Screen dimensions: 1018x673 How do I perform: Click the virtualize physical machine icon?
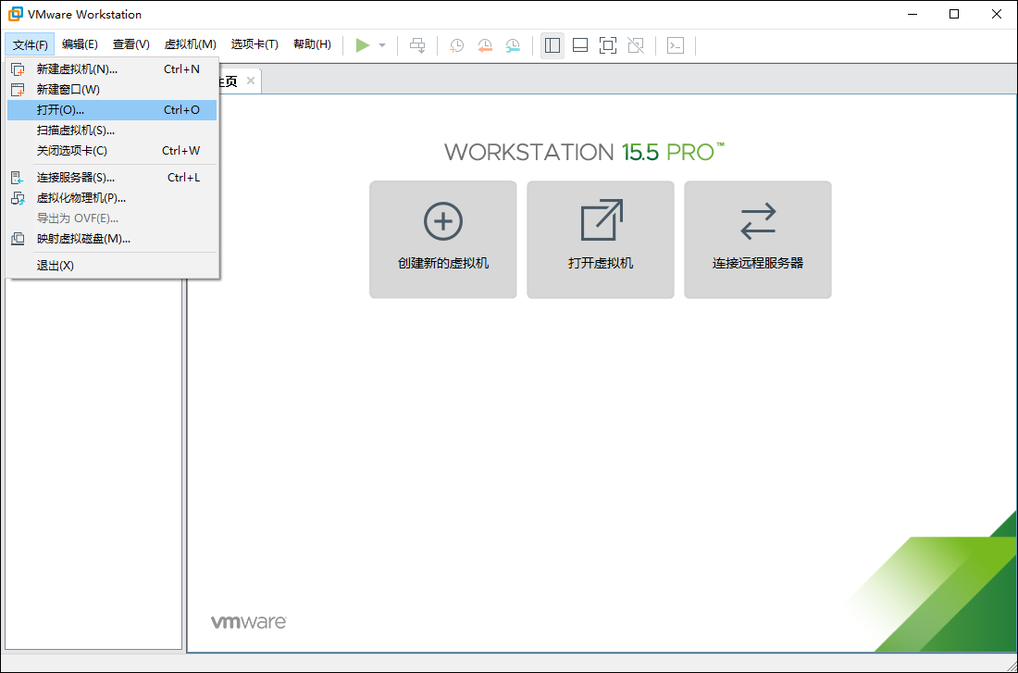tap(19, 198)
